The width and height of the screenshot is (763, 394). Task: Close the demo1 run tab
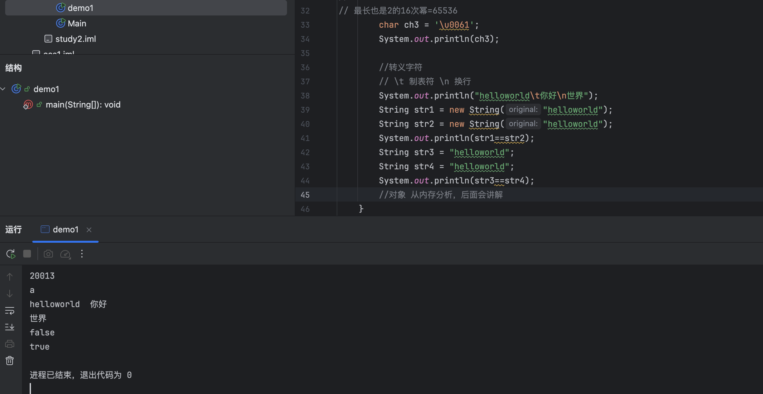pyautogui.click(x=89, y=230)
